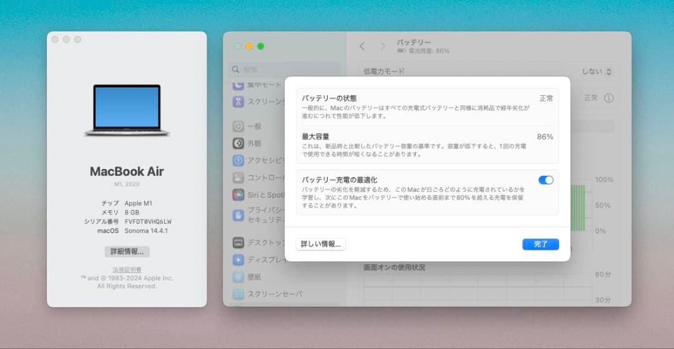Image resolution: width=674 pixels, height=349 pixels.
Task: Click the green battery level graph bars
Action: (x=578, y=208)
